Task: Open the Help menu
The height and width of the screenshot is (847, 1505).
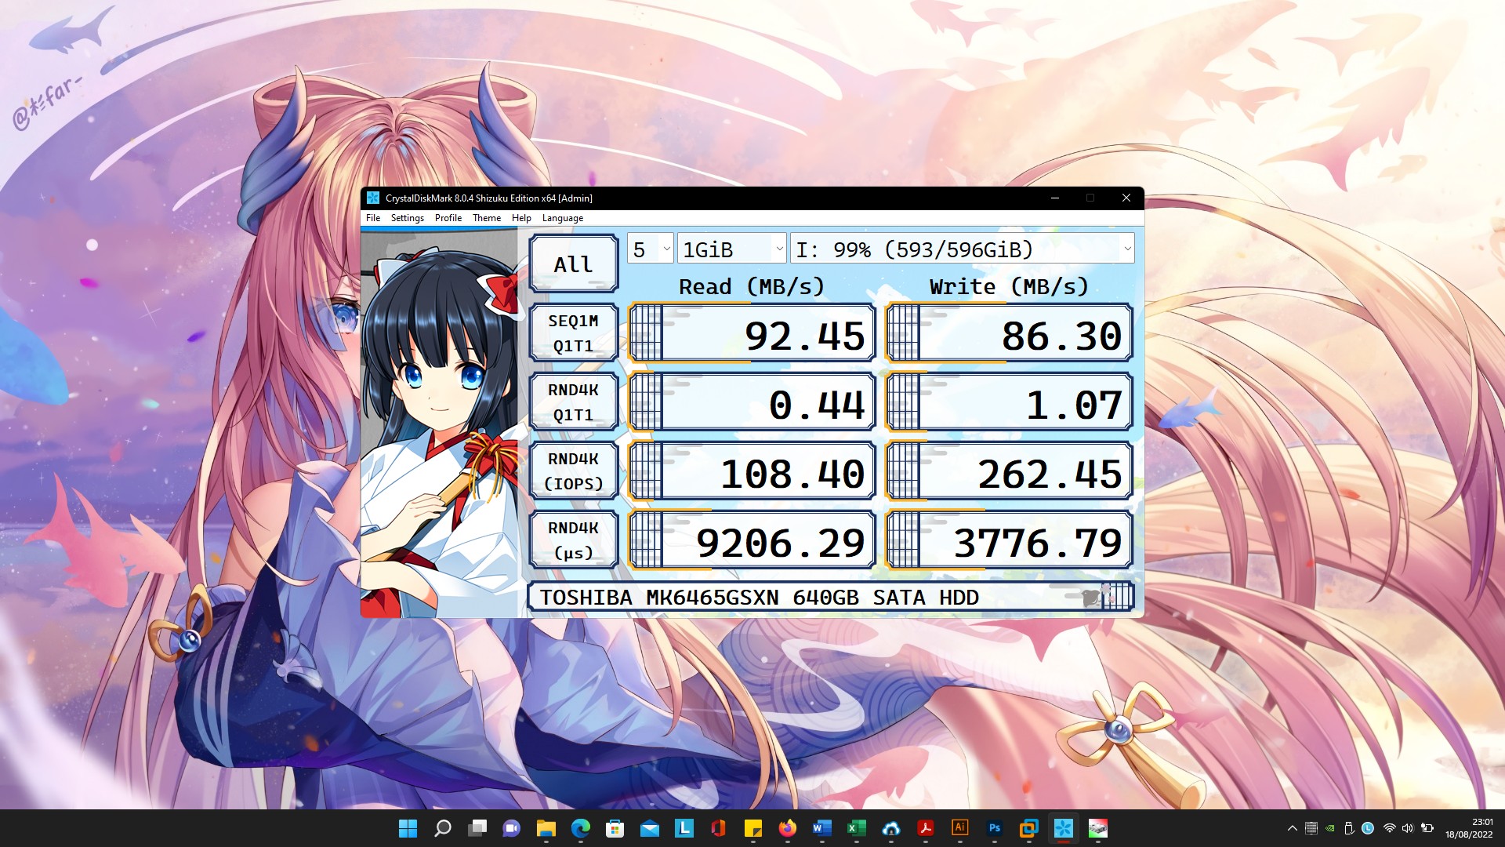Action: pyautogui.click(x=521, y=218)
